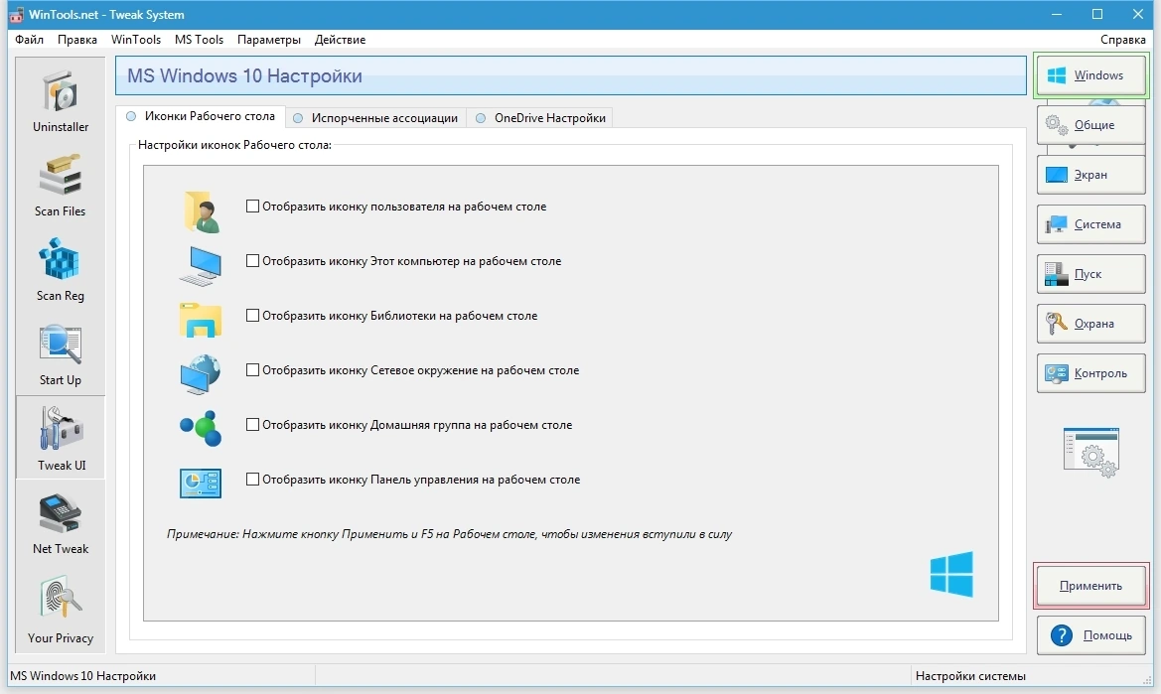Select the Иконки Рабочего стола tab
The image size is (1161, 694).
click(x=201, y=116)
